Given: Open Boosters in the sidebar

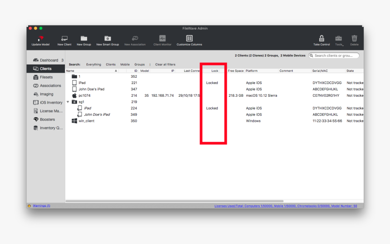Looking at the screenshot, I should pos(47,120).
